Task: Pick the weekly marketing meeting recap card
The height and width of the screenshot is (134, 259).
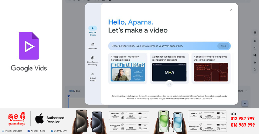Action: [128, 68]
